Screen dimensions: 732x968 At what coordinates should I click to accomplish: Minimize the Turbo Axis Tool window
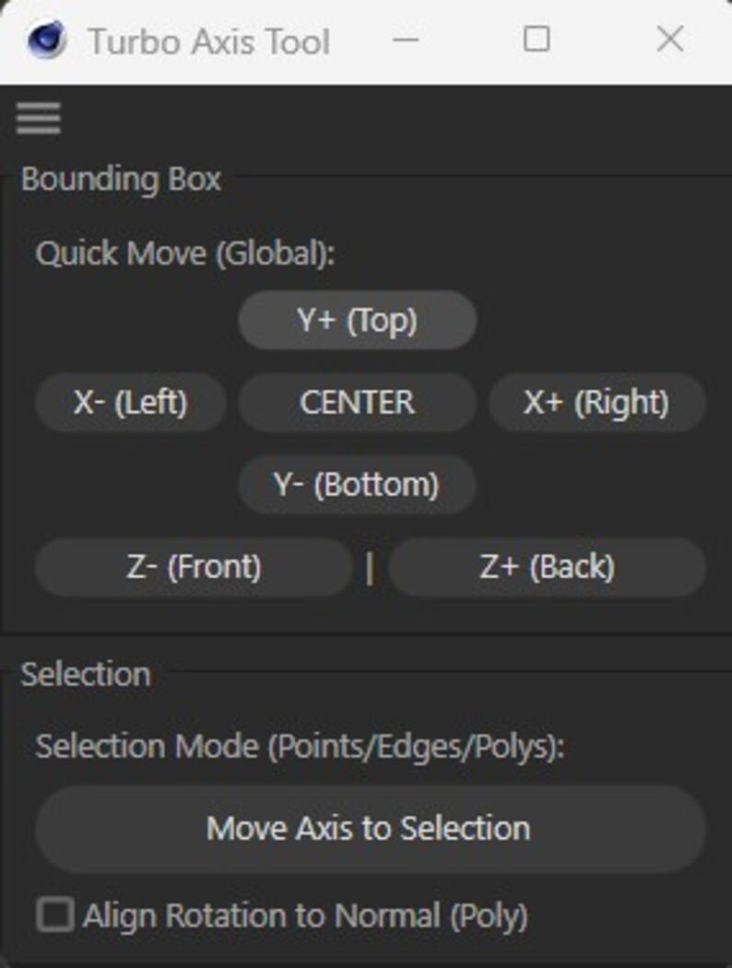click(x=406, y=41)
